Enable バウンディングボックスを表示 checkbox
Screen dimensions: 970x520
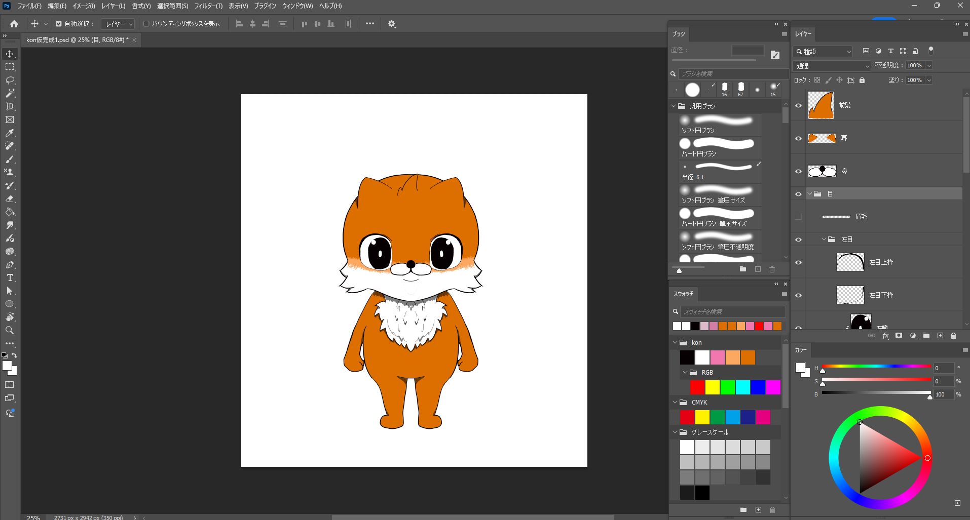[x=146, y=24]
